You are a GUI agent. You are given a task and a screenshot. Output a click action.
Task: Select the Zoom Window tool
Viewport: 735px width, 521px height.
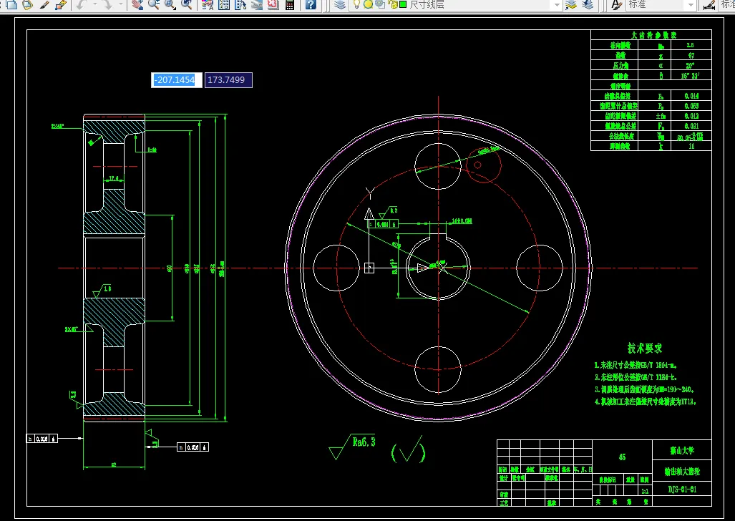click(170, 4)
